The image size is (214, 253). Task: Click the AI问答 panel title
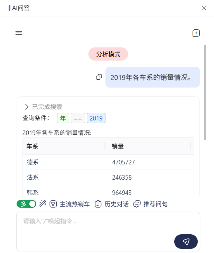click(x=21, y=8)
